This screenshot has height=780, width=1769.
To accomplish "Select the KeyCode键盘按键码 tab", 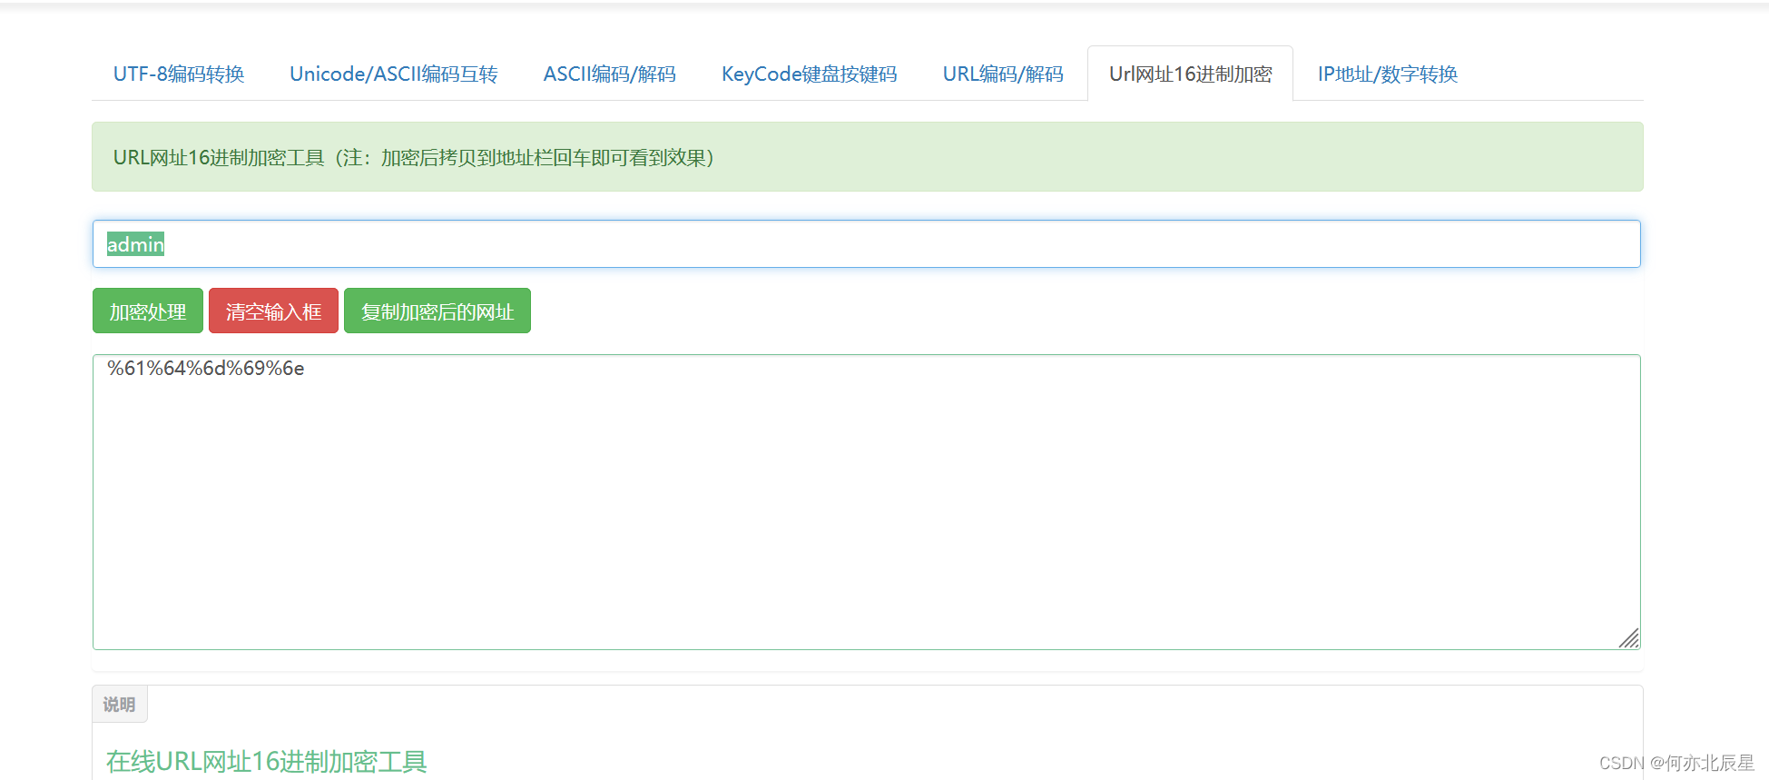I will coord(809,74).
